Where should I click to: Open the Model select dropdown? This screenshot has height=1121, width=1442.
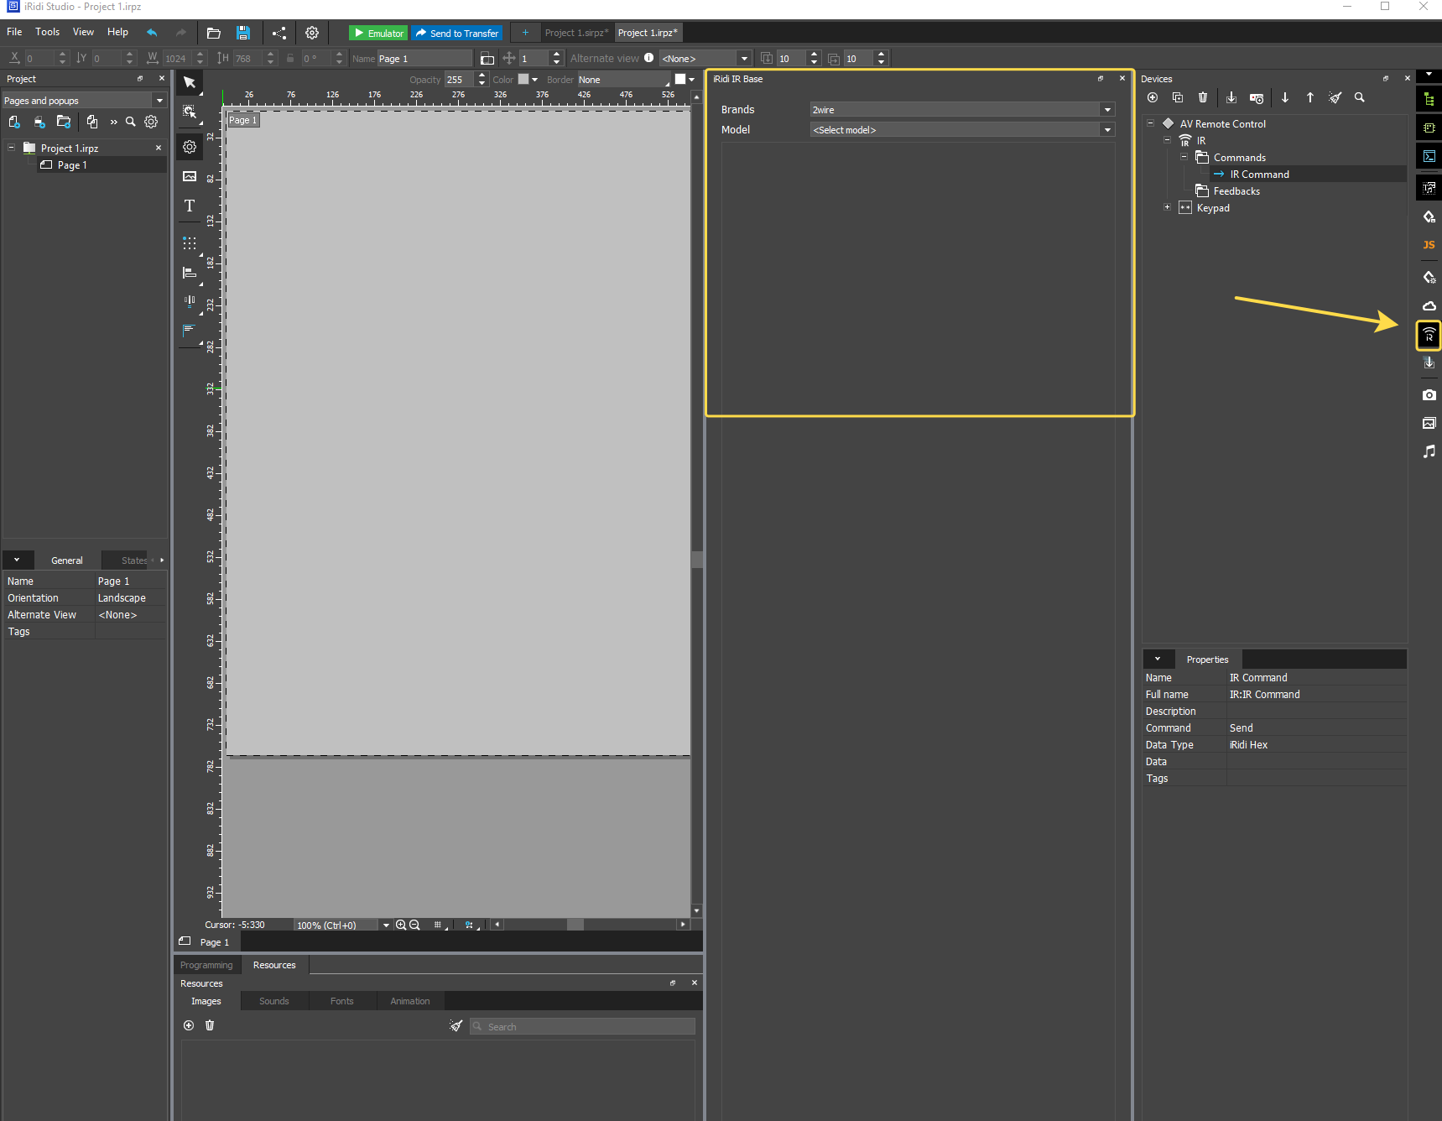pos(962,130)
